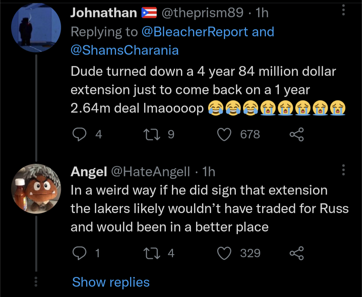Expand thread with Show replies
Screen dimensions: 362x297
click(x=111, y=282)
